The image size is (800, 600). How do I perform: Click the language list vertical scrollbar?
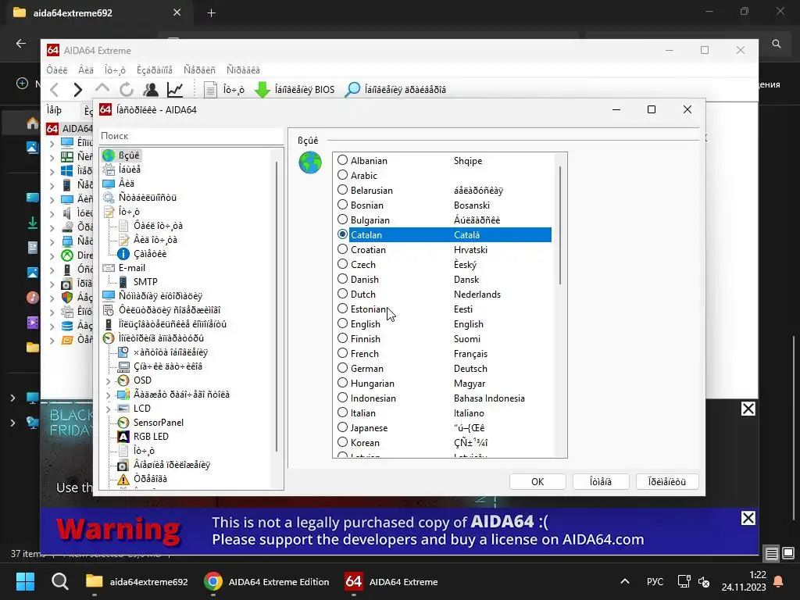click(x=559, y=225)
